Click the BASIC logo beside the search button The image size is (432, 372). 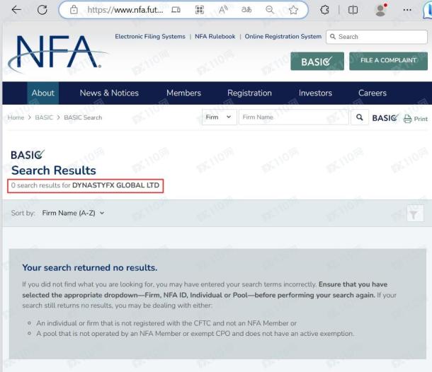click(x=385, y=118)
